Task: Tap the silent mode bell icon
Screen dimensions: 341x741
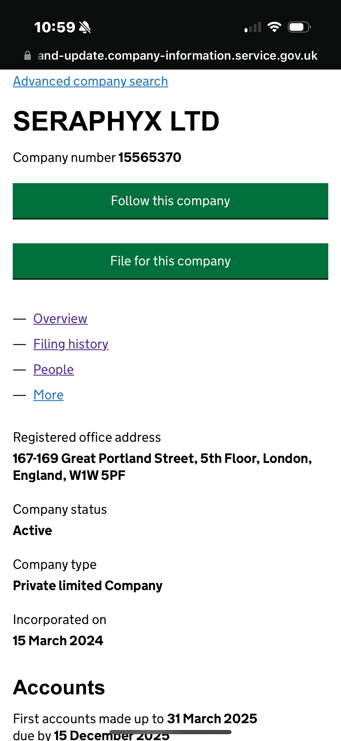Action: tap(85, 28)
